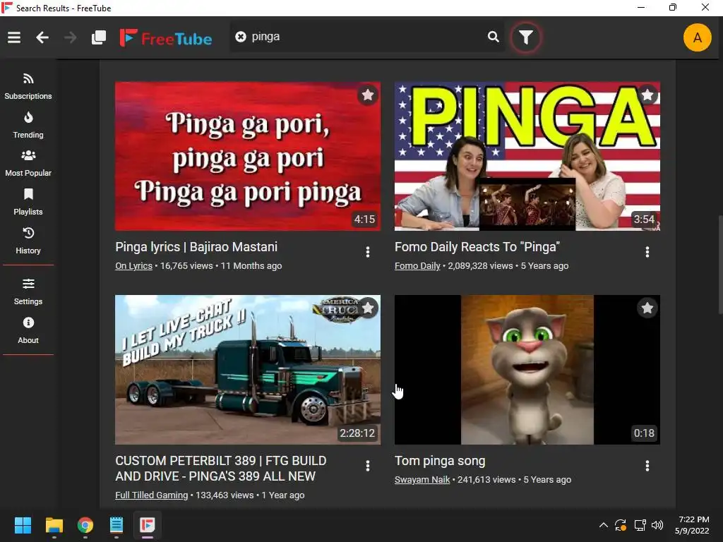The width and height of the screenshot is (723, 542).
Task: Open History in sidebar
Action: [x=28, y=241]
